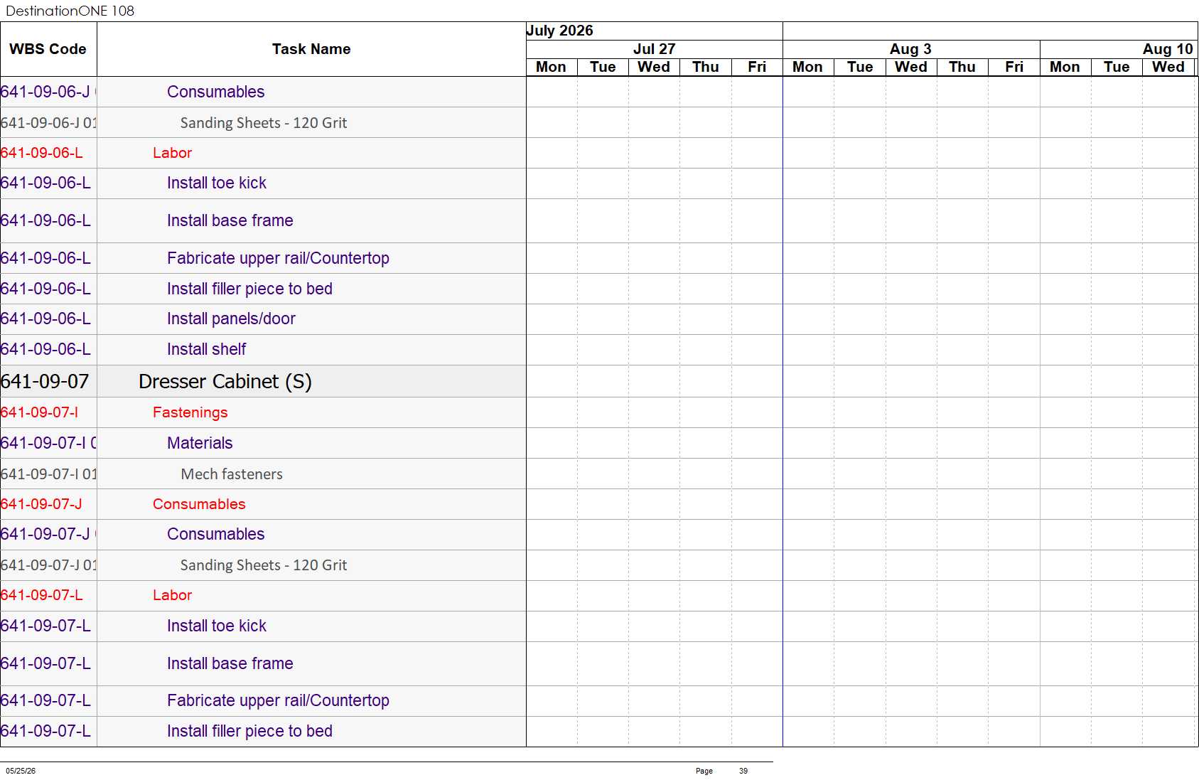
Task: Select Install base frame in the 641-09-06-L section
Action: 230,220
